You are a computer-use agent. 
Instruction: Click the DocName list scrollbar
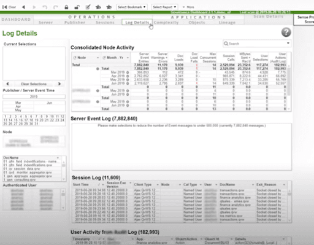tap(64, 170)
